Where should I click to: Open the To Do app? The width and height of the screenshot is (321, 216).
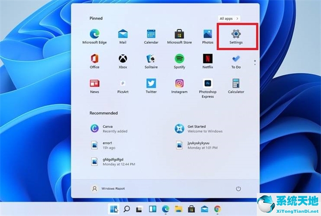(x=236, y=61)
